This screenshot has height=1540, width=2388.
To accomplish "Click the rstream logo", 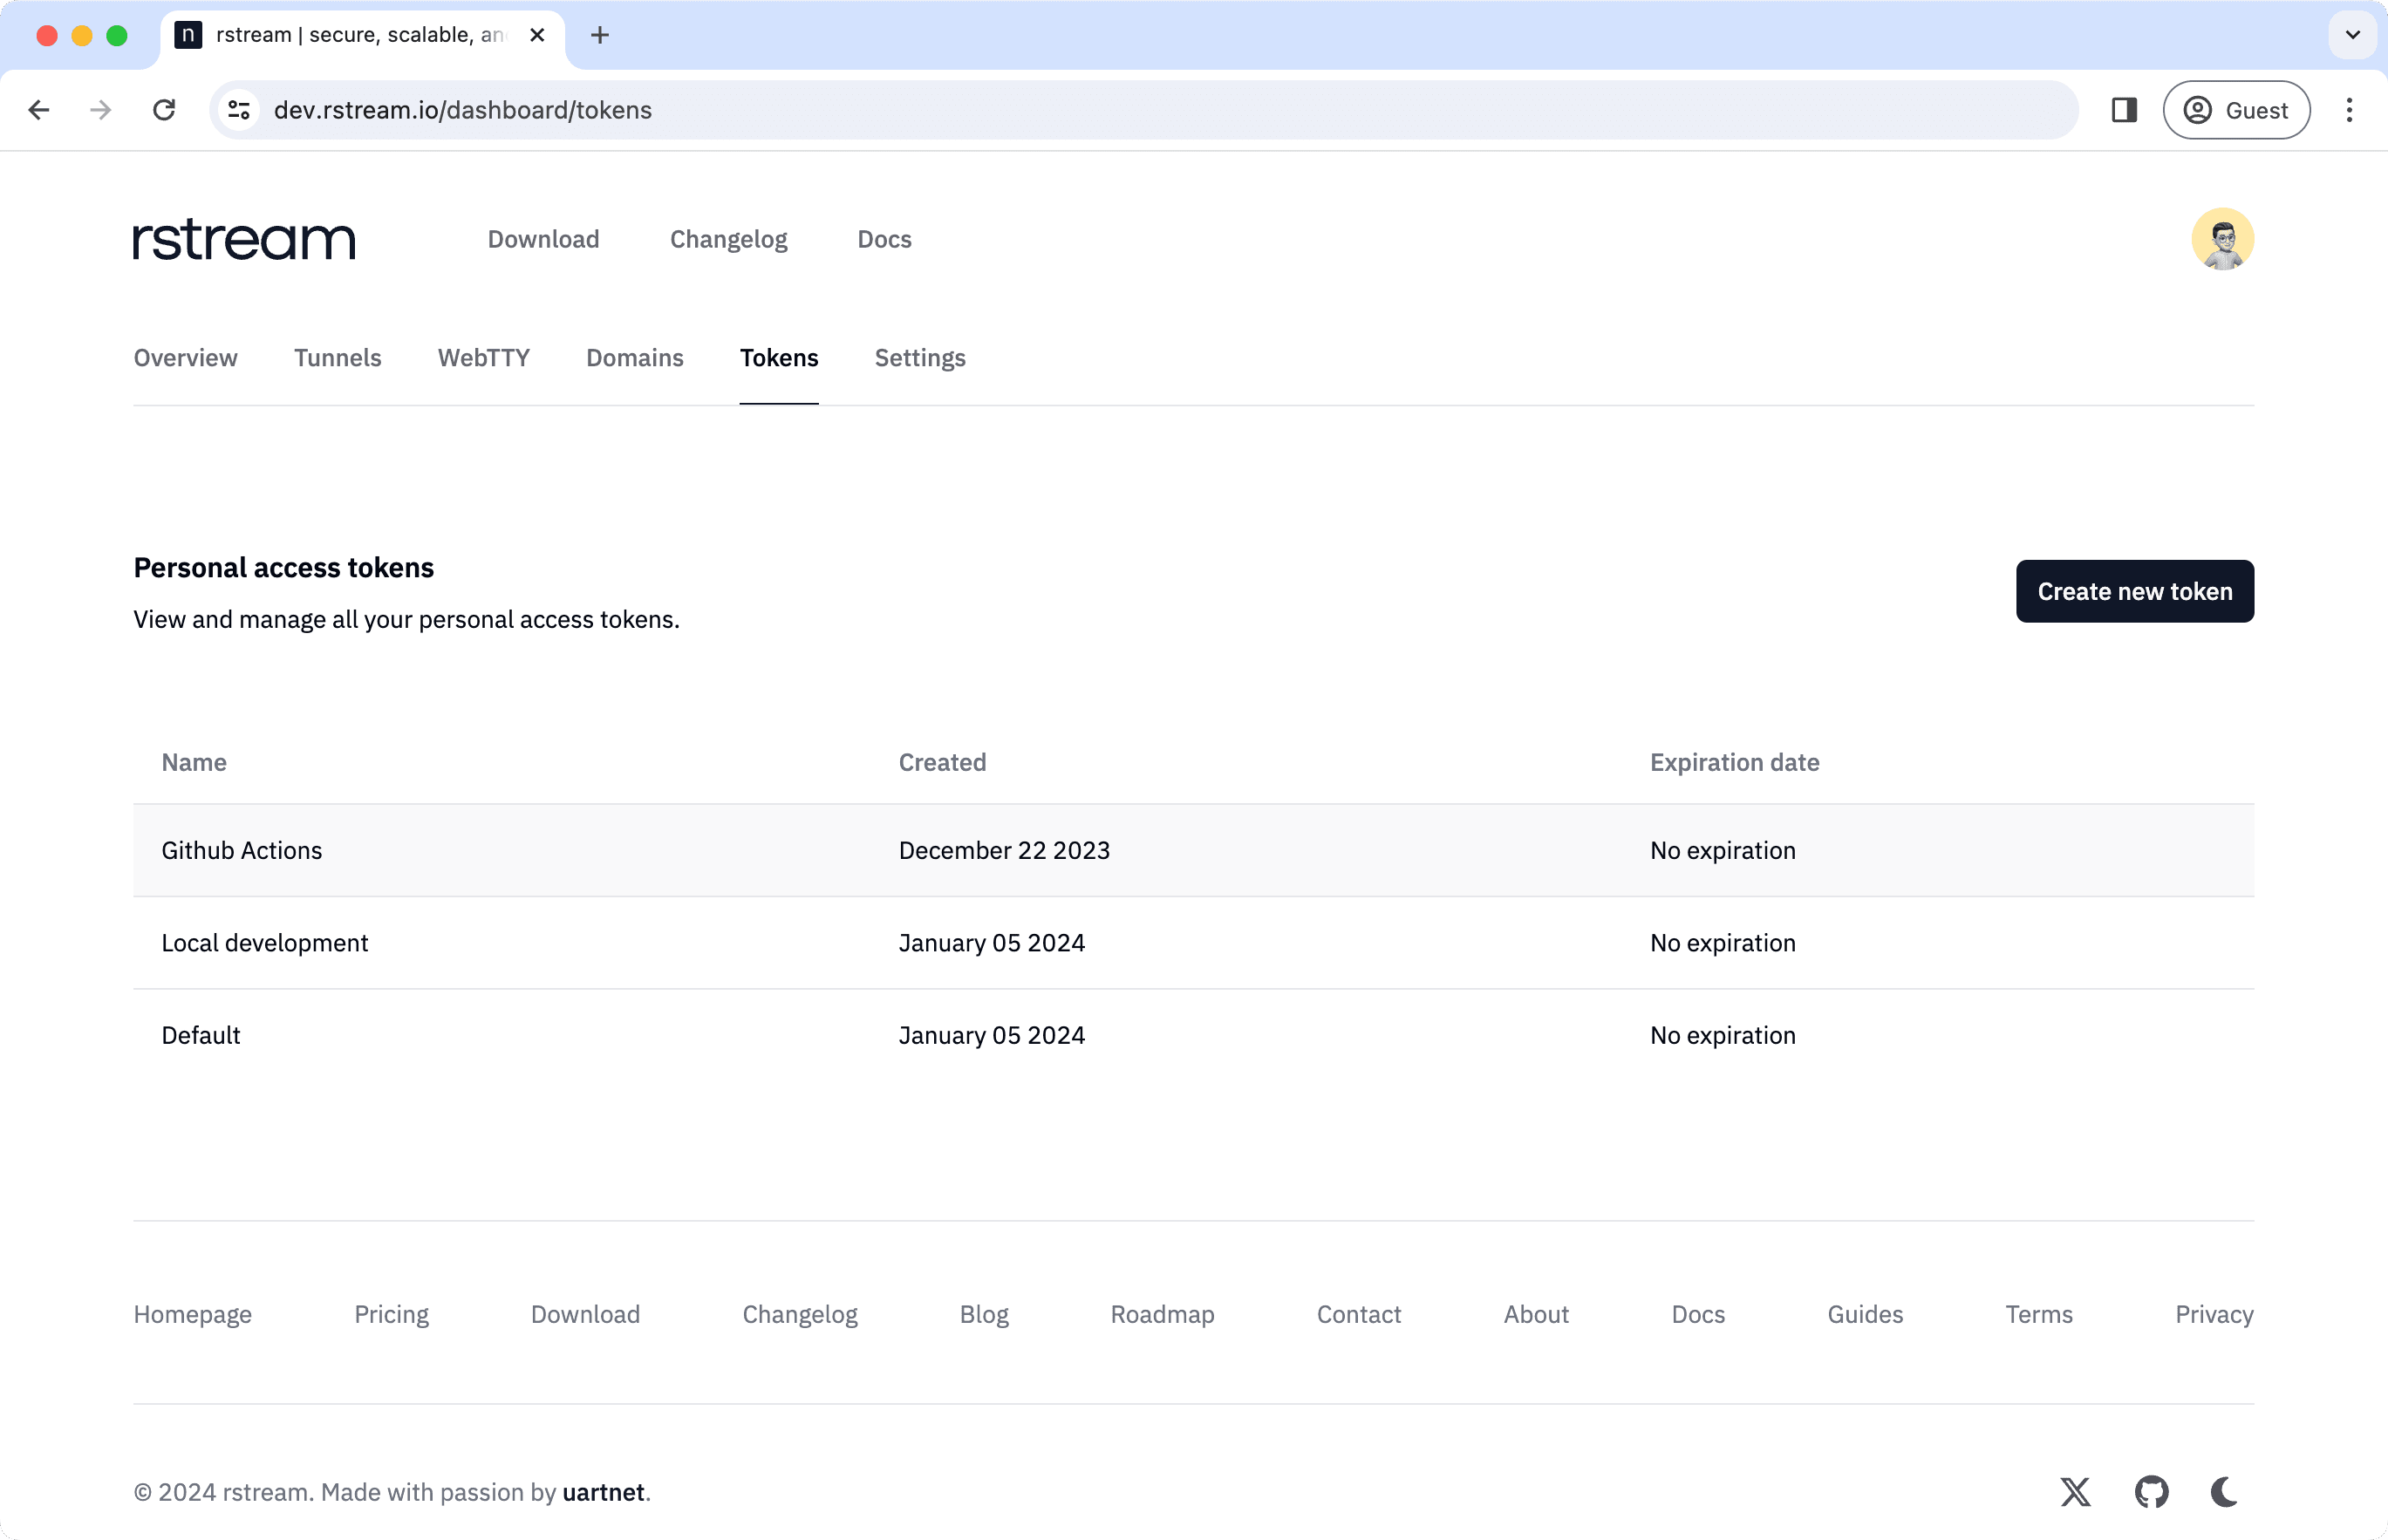I will pos(243,239).
